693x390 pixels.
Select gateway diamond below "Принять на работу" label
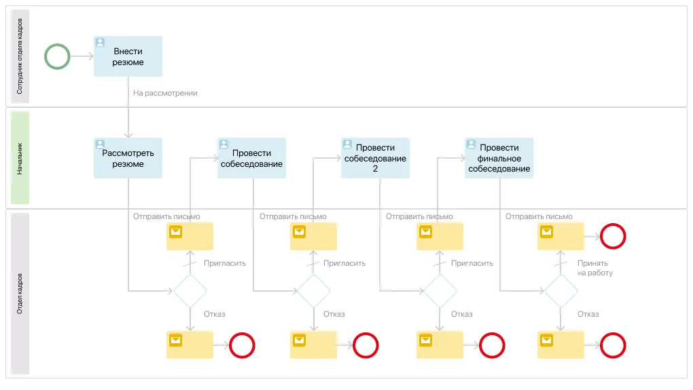point(561,291)
